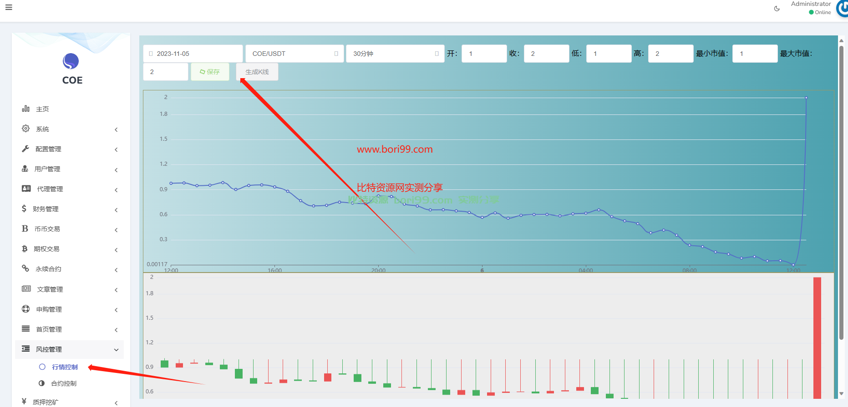Expand the 代理管理 menu chevron

click(x=117, y=190)
